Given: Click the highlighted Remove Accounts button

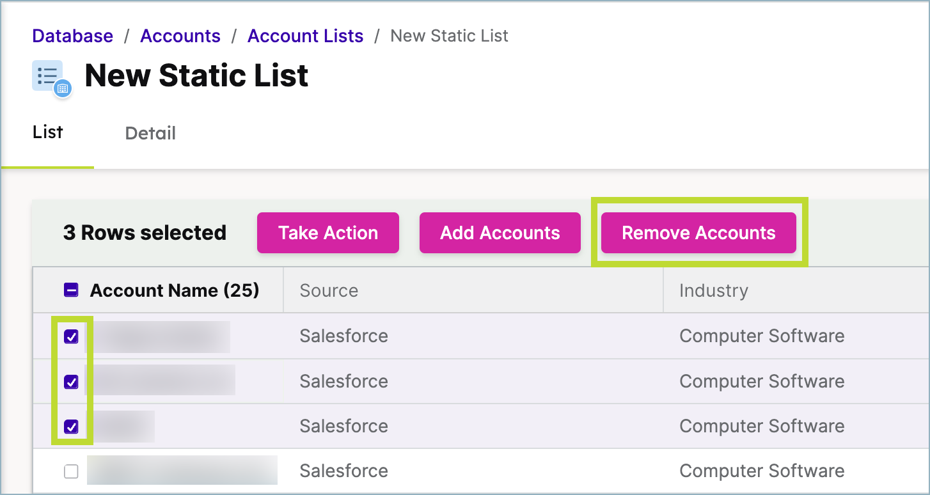Looking at the screenshot, I should pos(698,233).
